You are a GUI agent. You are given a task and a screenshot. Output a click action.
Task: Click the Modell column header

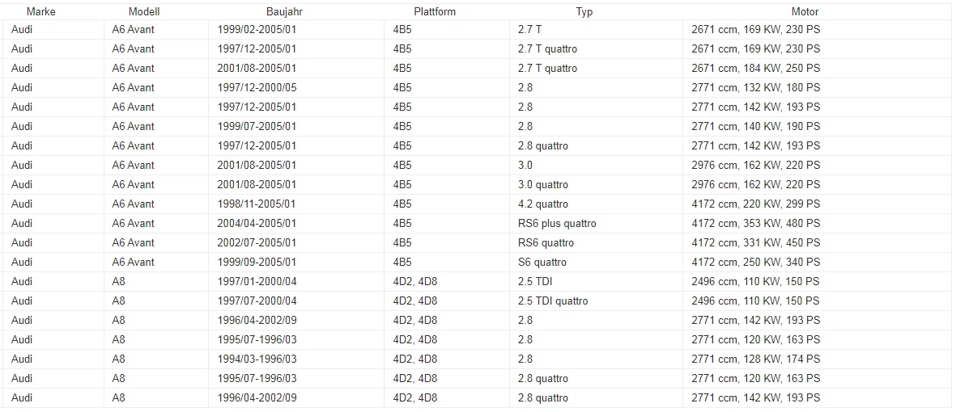[144, 11]
